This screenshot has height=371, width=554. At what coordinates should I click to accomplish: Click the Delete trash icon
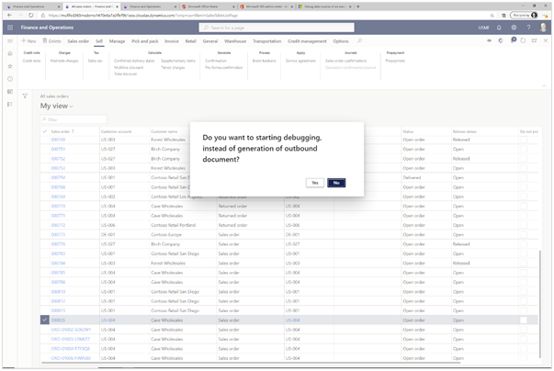tap(51, 41)
